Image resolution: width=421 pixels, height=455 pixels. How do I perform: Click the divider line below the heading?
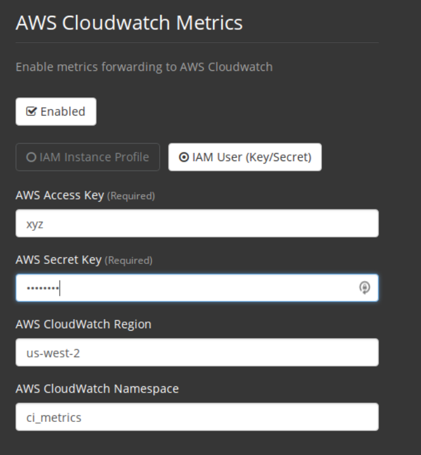(196, 42)
